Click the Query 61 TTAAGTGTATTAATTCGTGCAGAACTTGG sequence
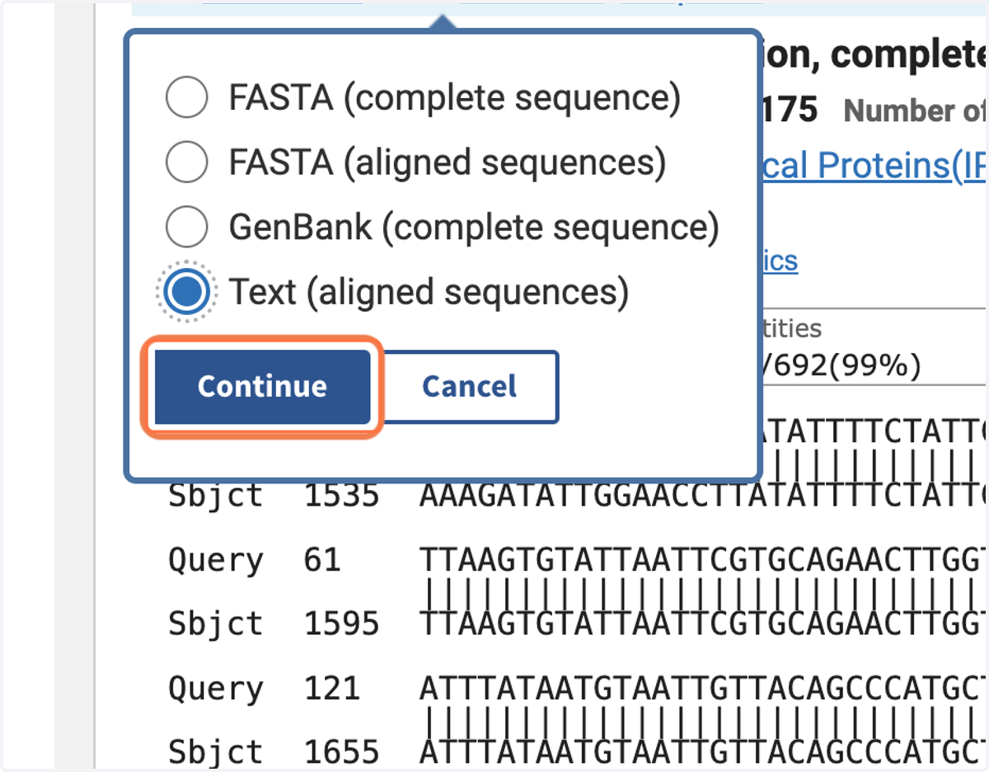This screenshot has width=989, height=772. coord(704,560)
